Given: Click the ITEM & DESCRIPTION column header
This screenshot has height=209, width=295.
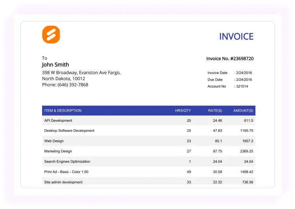Looking at the screenshot, I should point(63,111).
